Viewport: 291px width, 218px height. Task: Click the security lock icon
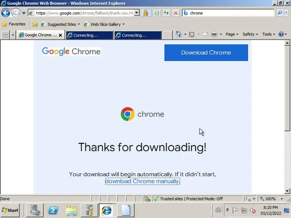coord(146,13)
